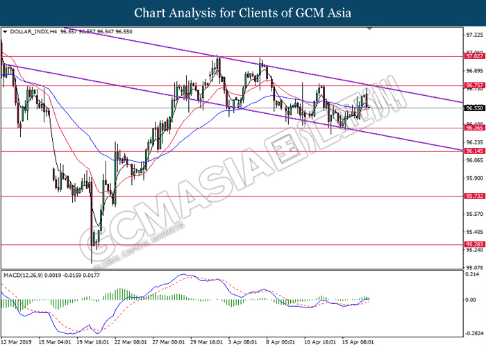This screenshot has height=347, width=486.
Task: Click the Chart Analysis for Clients header title
Action: click(x=243, y=13)
